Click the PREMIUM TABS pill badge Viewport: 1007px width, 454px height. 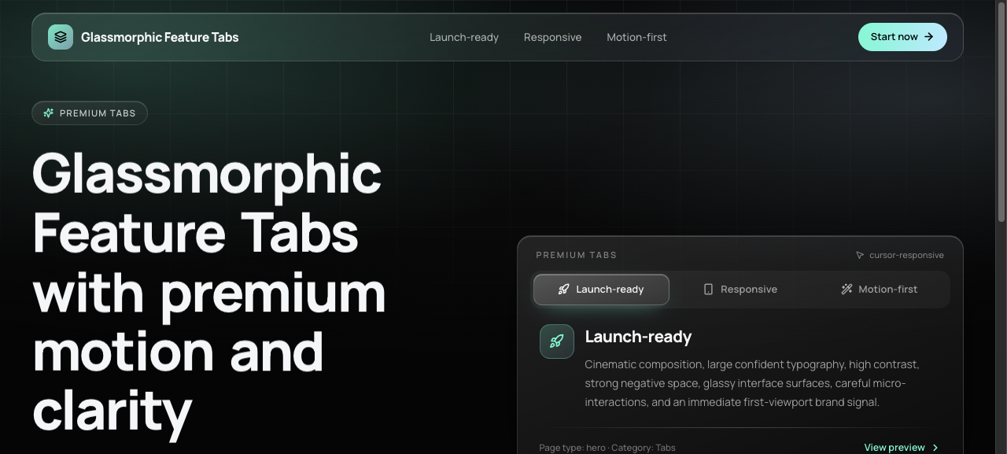click(x=90, y=113)
